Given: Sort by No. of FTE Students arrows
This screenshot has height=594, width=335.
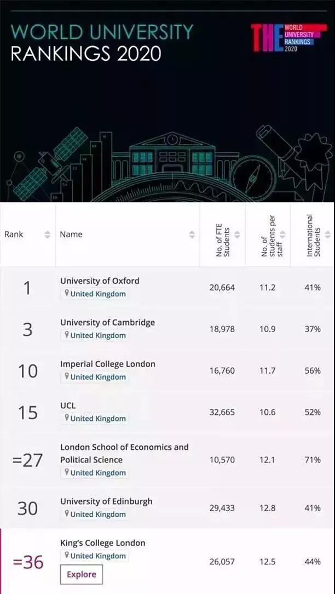Looking at the screenshot, I should tap(238, 235).
